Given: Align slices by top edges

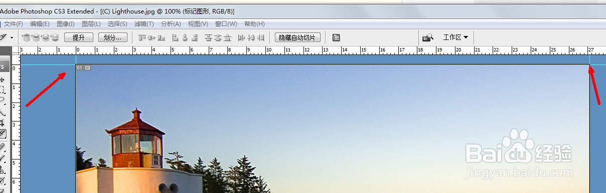Looking at the screenshot, I should coord(142,37).
